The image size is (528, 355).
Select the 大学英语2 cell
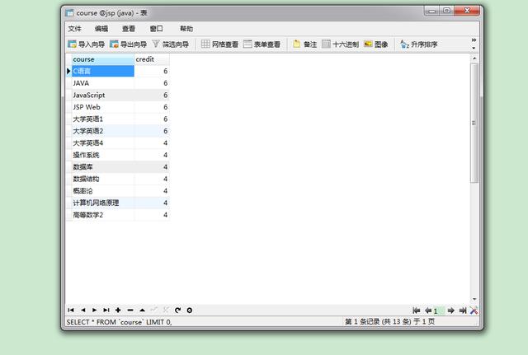102,131
